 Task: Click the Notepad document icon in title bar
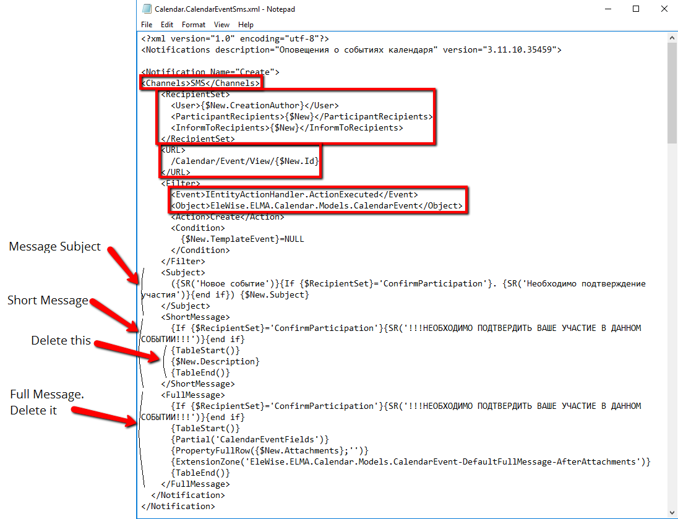click(147, 9)
